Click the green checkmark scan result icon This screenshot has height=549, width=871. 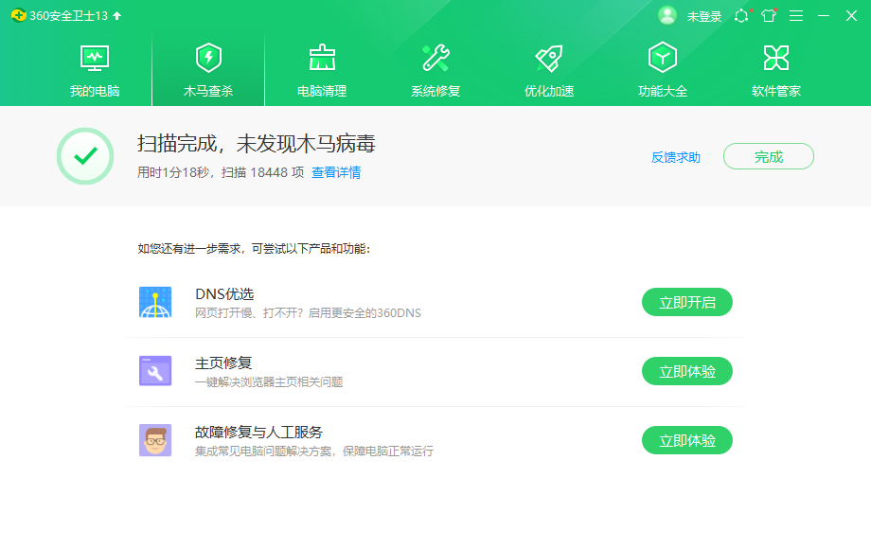pos(85,156)
